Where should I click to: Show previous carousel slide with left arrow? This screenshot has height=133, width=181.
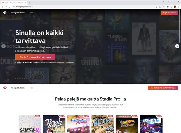(3, 46)
